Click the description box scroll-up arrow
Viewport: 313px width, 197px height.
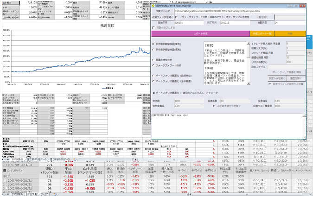click(x=249, y=43)
